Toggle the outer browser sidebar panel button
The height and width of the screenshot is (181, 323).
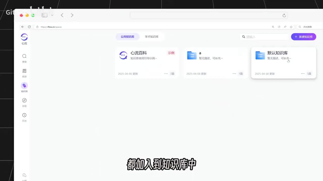tap(45, 15)
